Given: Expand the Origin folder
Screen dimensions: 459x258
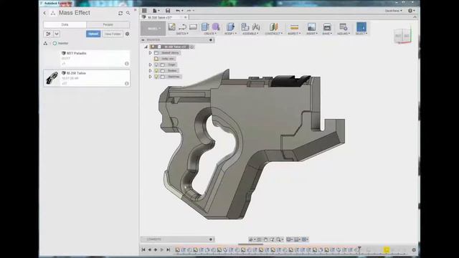Looking at the screenshot, I should click(x=151, y=64).
